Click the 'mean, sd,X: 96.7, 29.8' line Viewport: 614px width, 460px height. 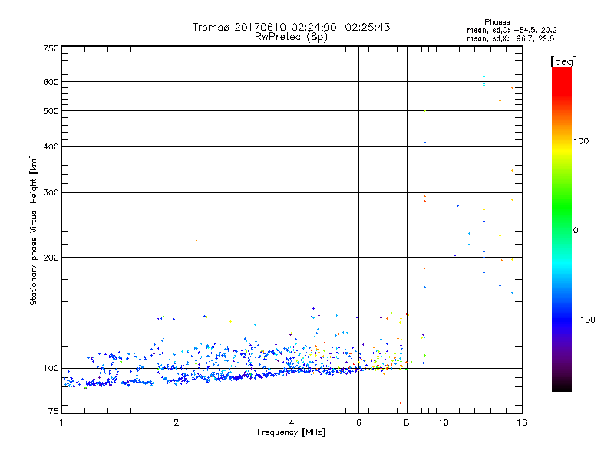[510, 38]
